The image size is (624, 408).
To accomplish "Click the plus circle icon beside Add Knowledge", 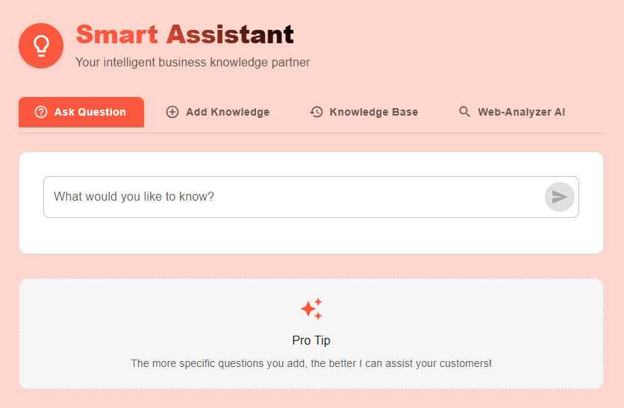I will point(172,112).
